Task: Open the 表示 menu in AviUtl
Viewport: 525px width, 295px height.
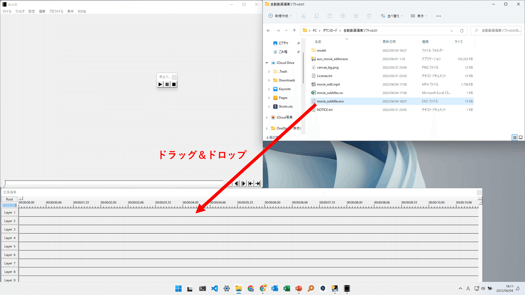Action: (70, 11)
